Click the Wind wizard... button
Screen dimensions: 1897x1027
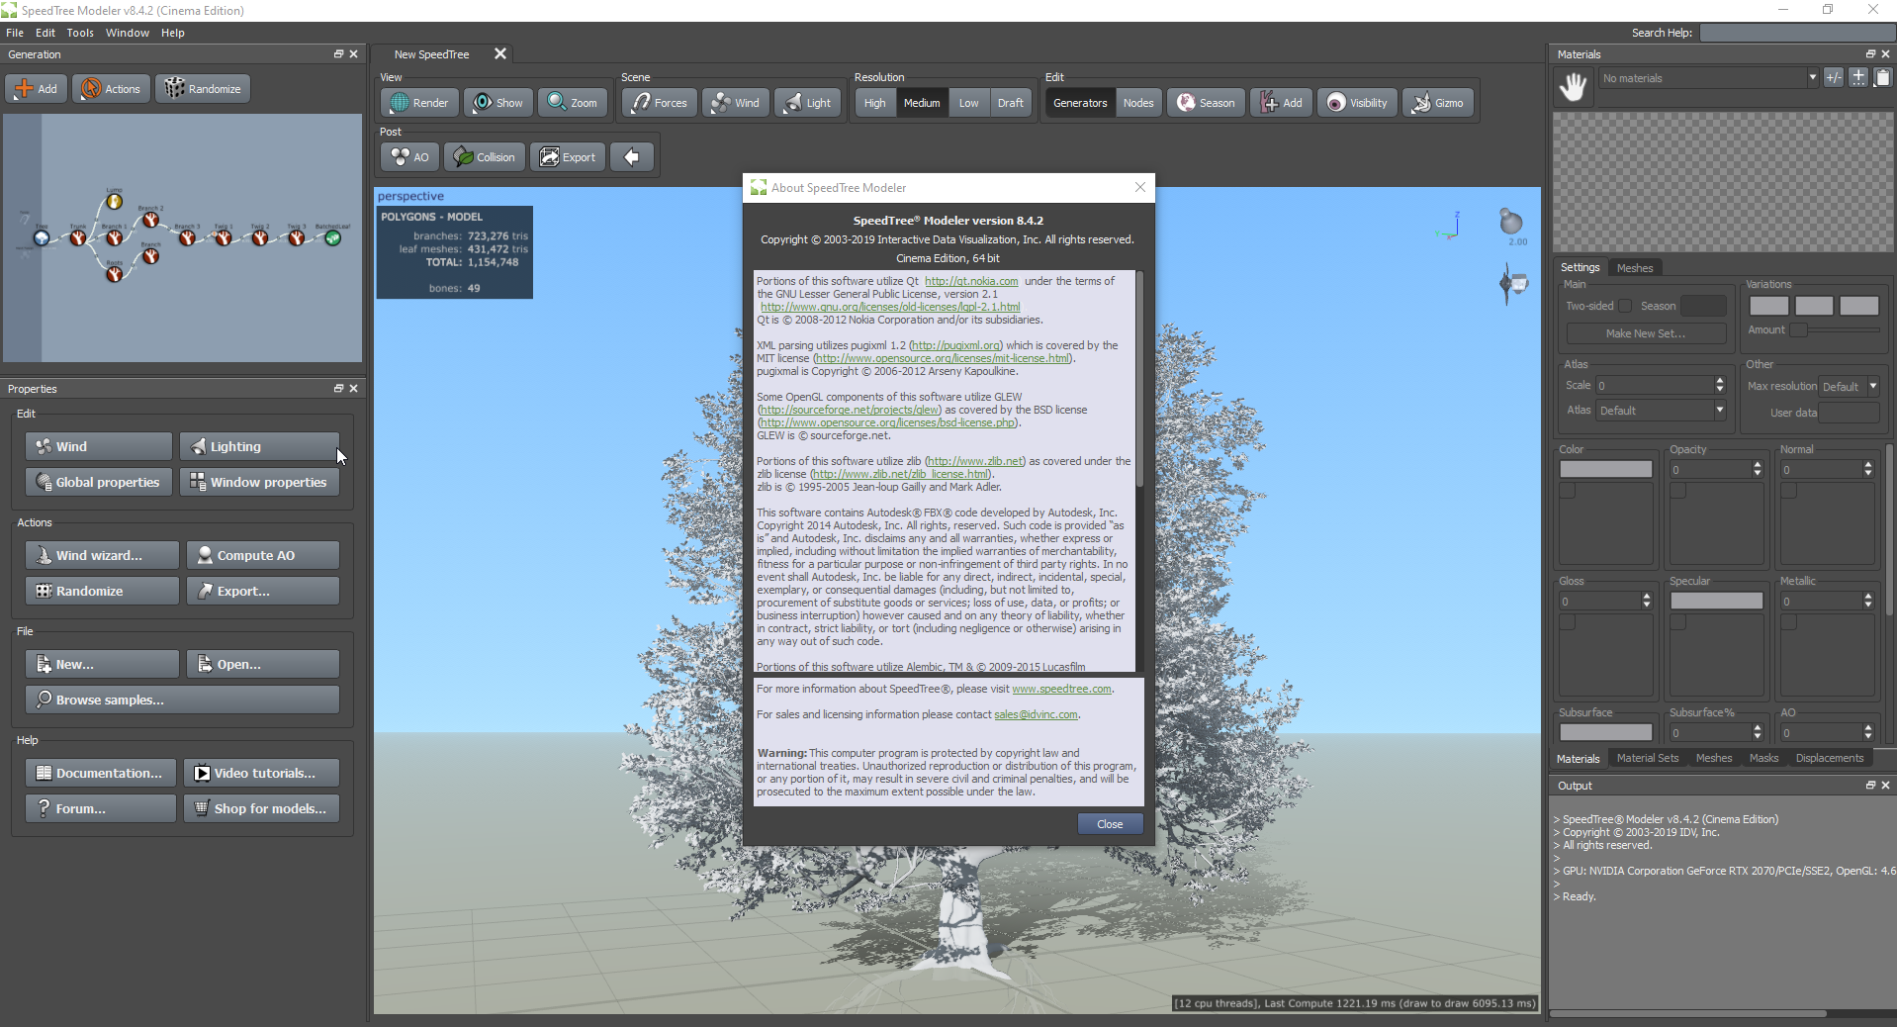click(x=102, y=555)
